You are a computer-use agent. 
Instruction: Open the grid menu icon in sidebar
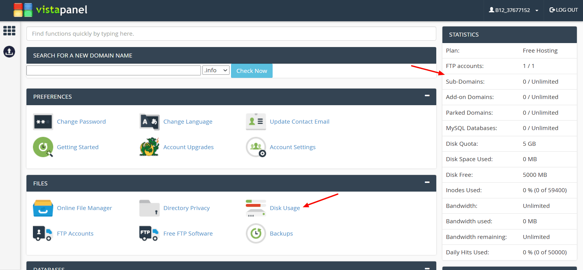[9, 31]
